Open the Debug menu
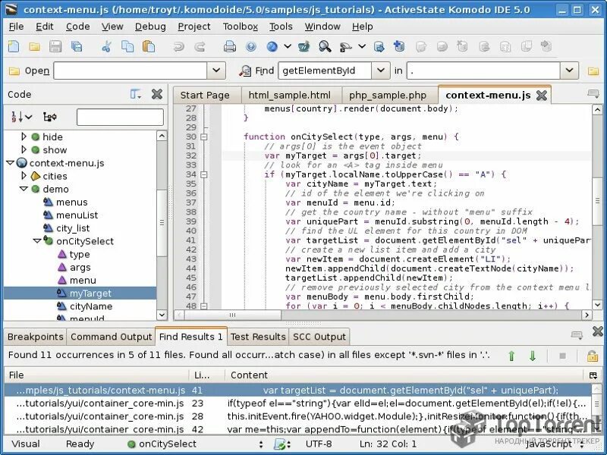This screenshot has height=455, width=607. tap(150, 27)
